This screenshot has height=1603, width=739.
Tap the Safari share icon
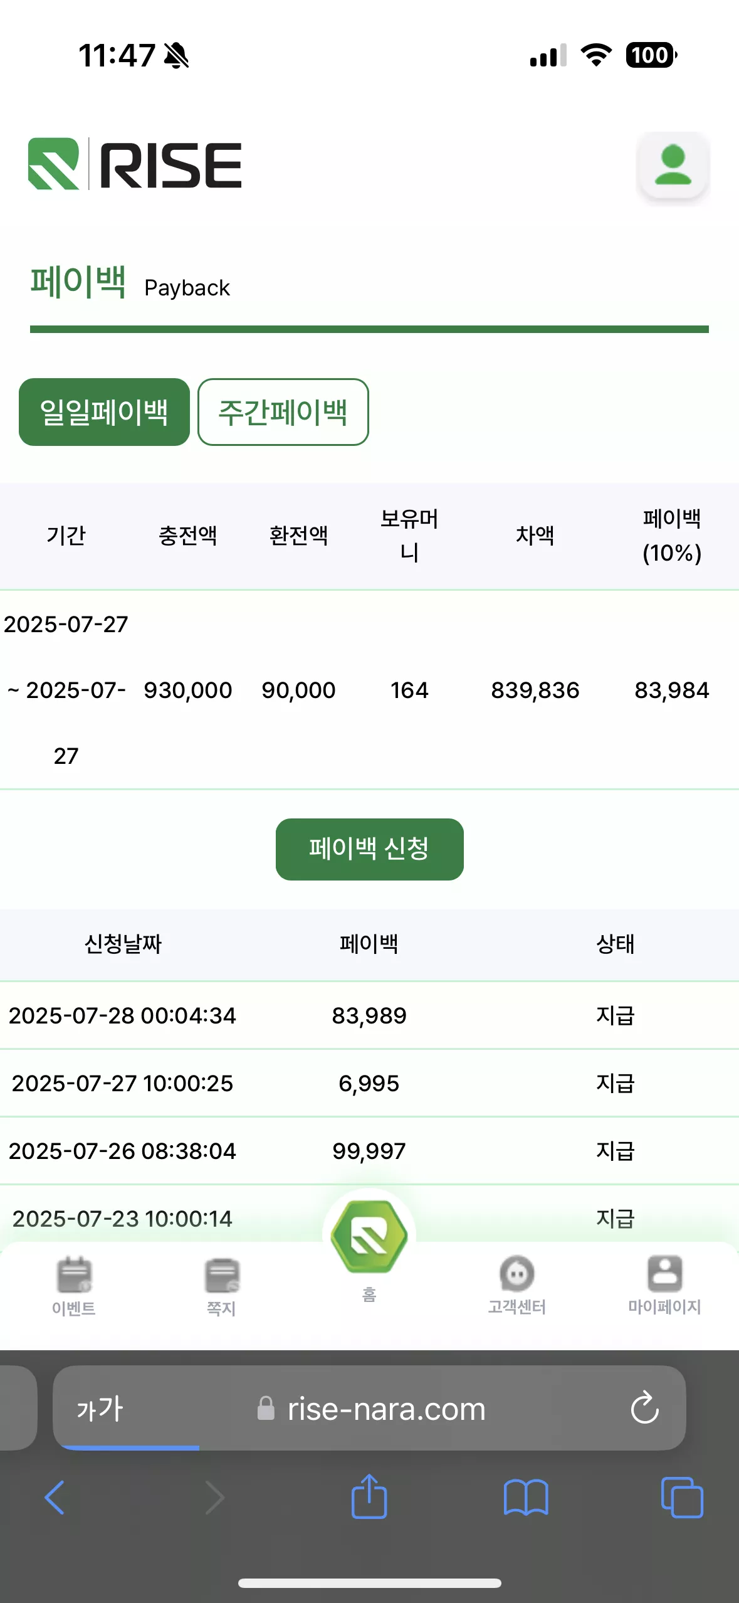tap(369, 1496)
